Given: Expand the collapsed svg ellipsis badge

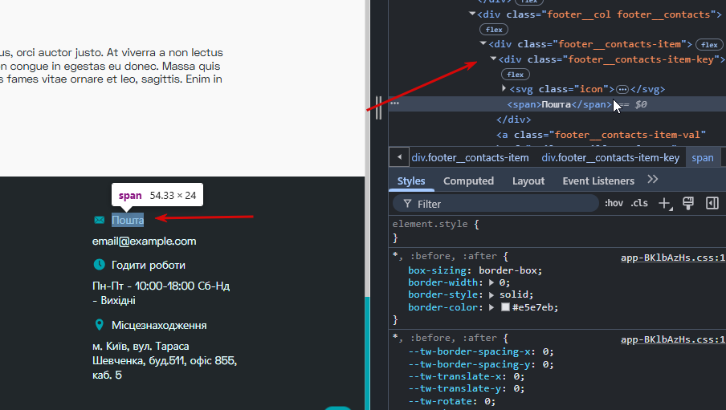Looking at the screenshot, I should click(x=622, y=89).
